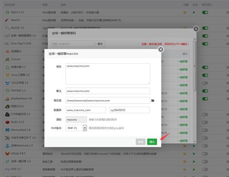Image resolution: width=229 pixels, height=177 pixels.
Task: Click the Linux工具箱 tools icon
Action: pyautogui.click(x=7, y=75)
